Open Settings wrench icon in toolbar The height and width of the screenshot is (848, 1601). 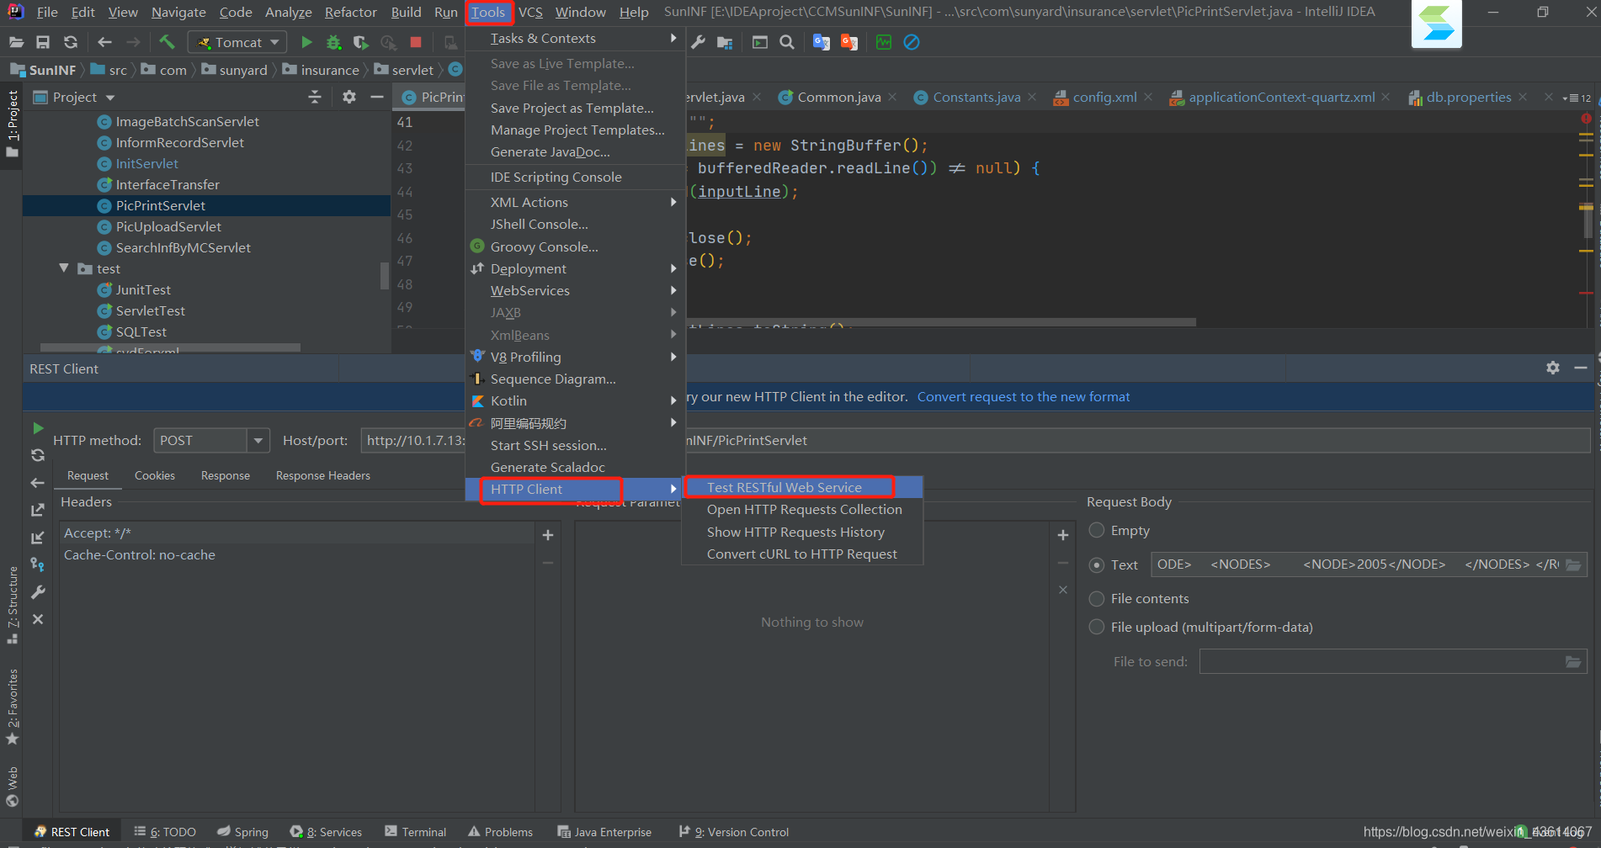(x=699, y=42)
